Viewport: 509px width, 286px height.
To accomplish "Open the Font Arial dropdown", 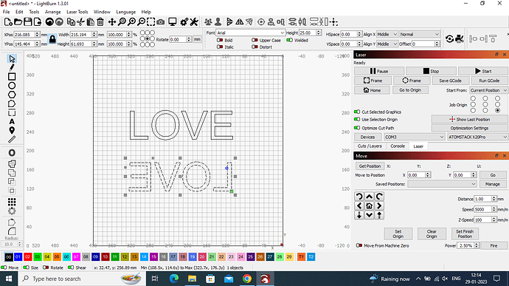I will coord(251,33).
